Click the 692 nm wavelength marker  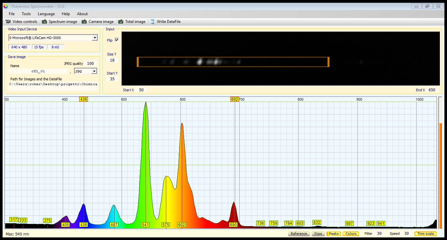[x=234, y=99]
